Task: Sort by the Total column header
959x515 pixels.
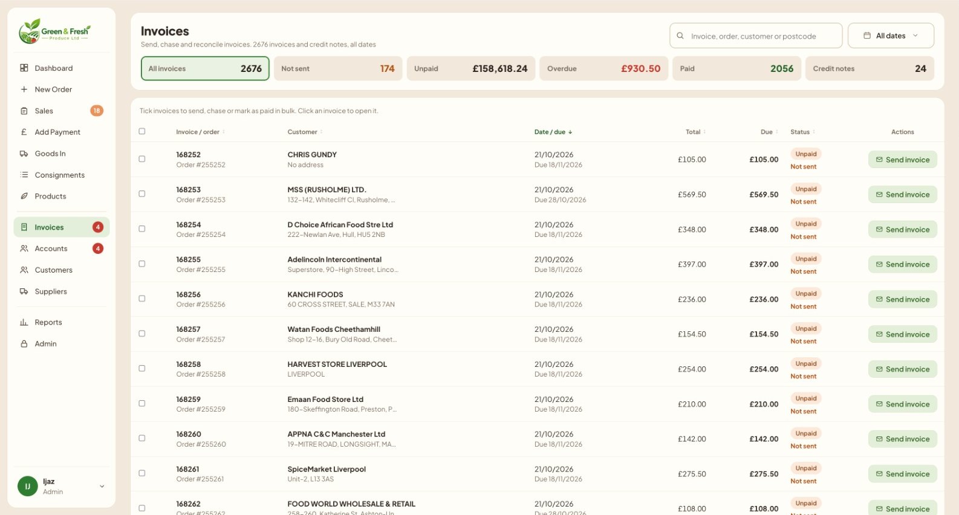Action: pos(695,132)
